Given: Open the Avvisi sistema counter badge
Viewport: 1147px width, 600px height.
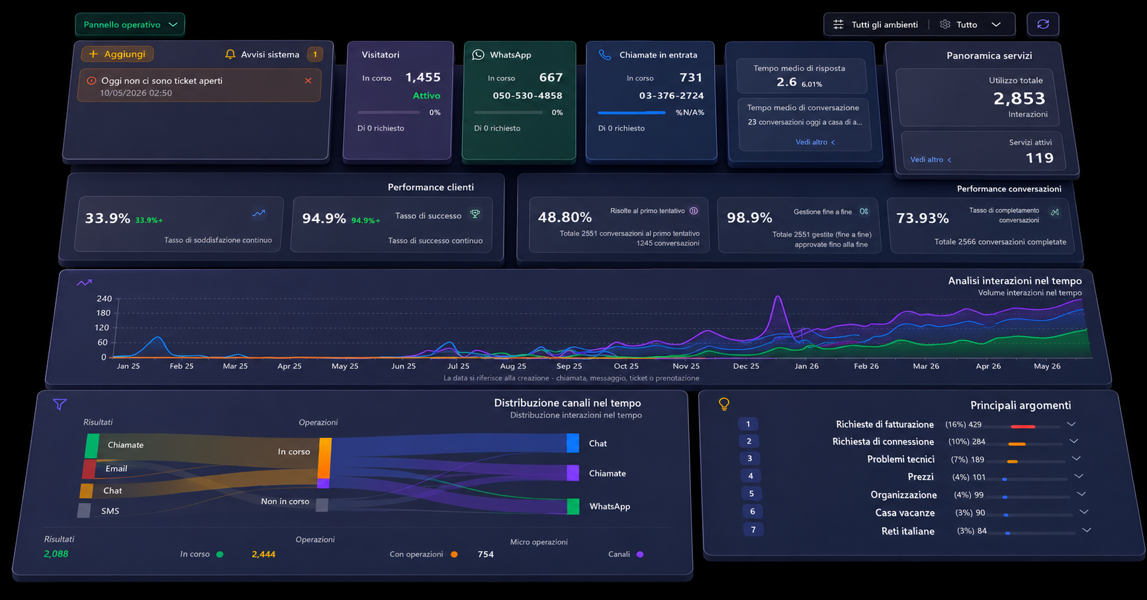Looking at the screenshot, I should (315, 54).
